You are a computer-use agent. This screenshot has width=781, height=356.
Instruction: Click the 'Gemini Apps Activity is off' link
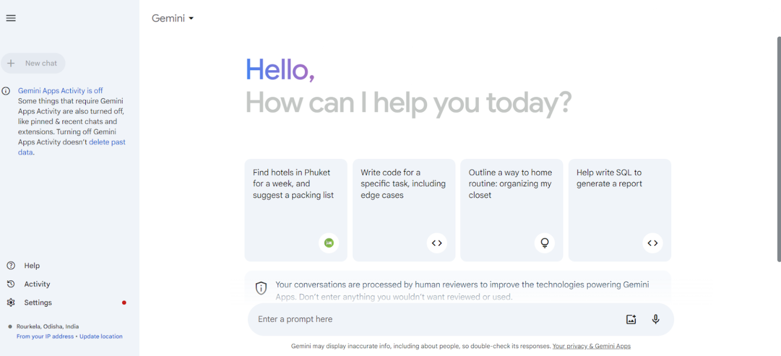coord(61,90)
